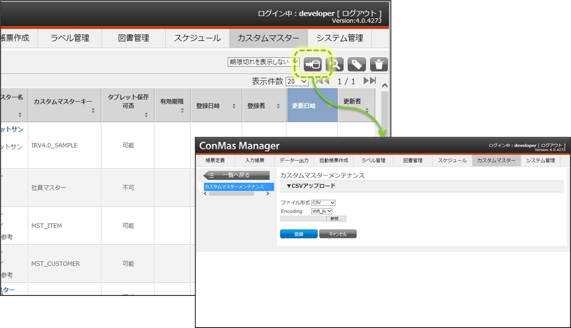Viewport: 571px width, 328px height.
Task: Click the CSV import database icon
Action: pyautogui.click(x=312, y=65)
